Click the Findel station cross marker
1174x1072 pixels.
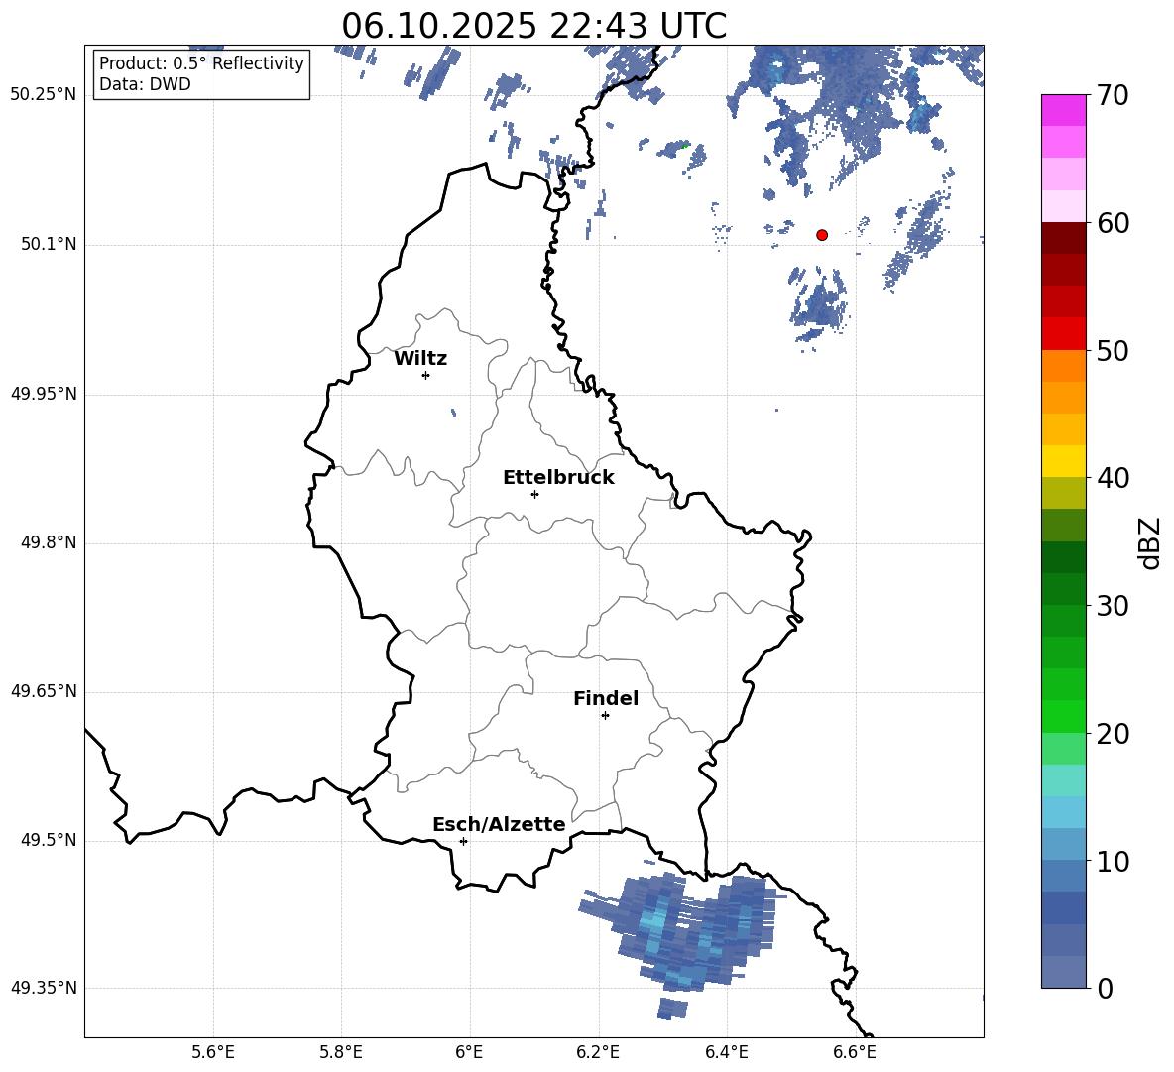(x=605, y=716)
